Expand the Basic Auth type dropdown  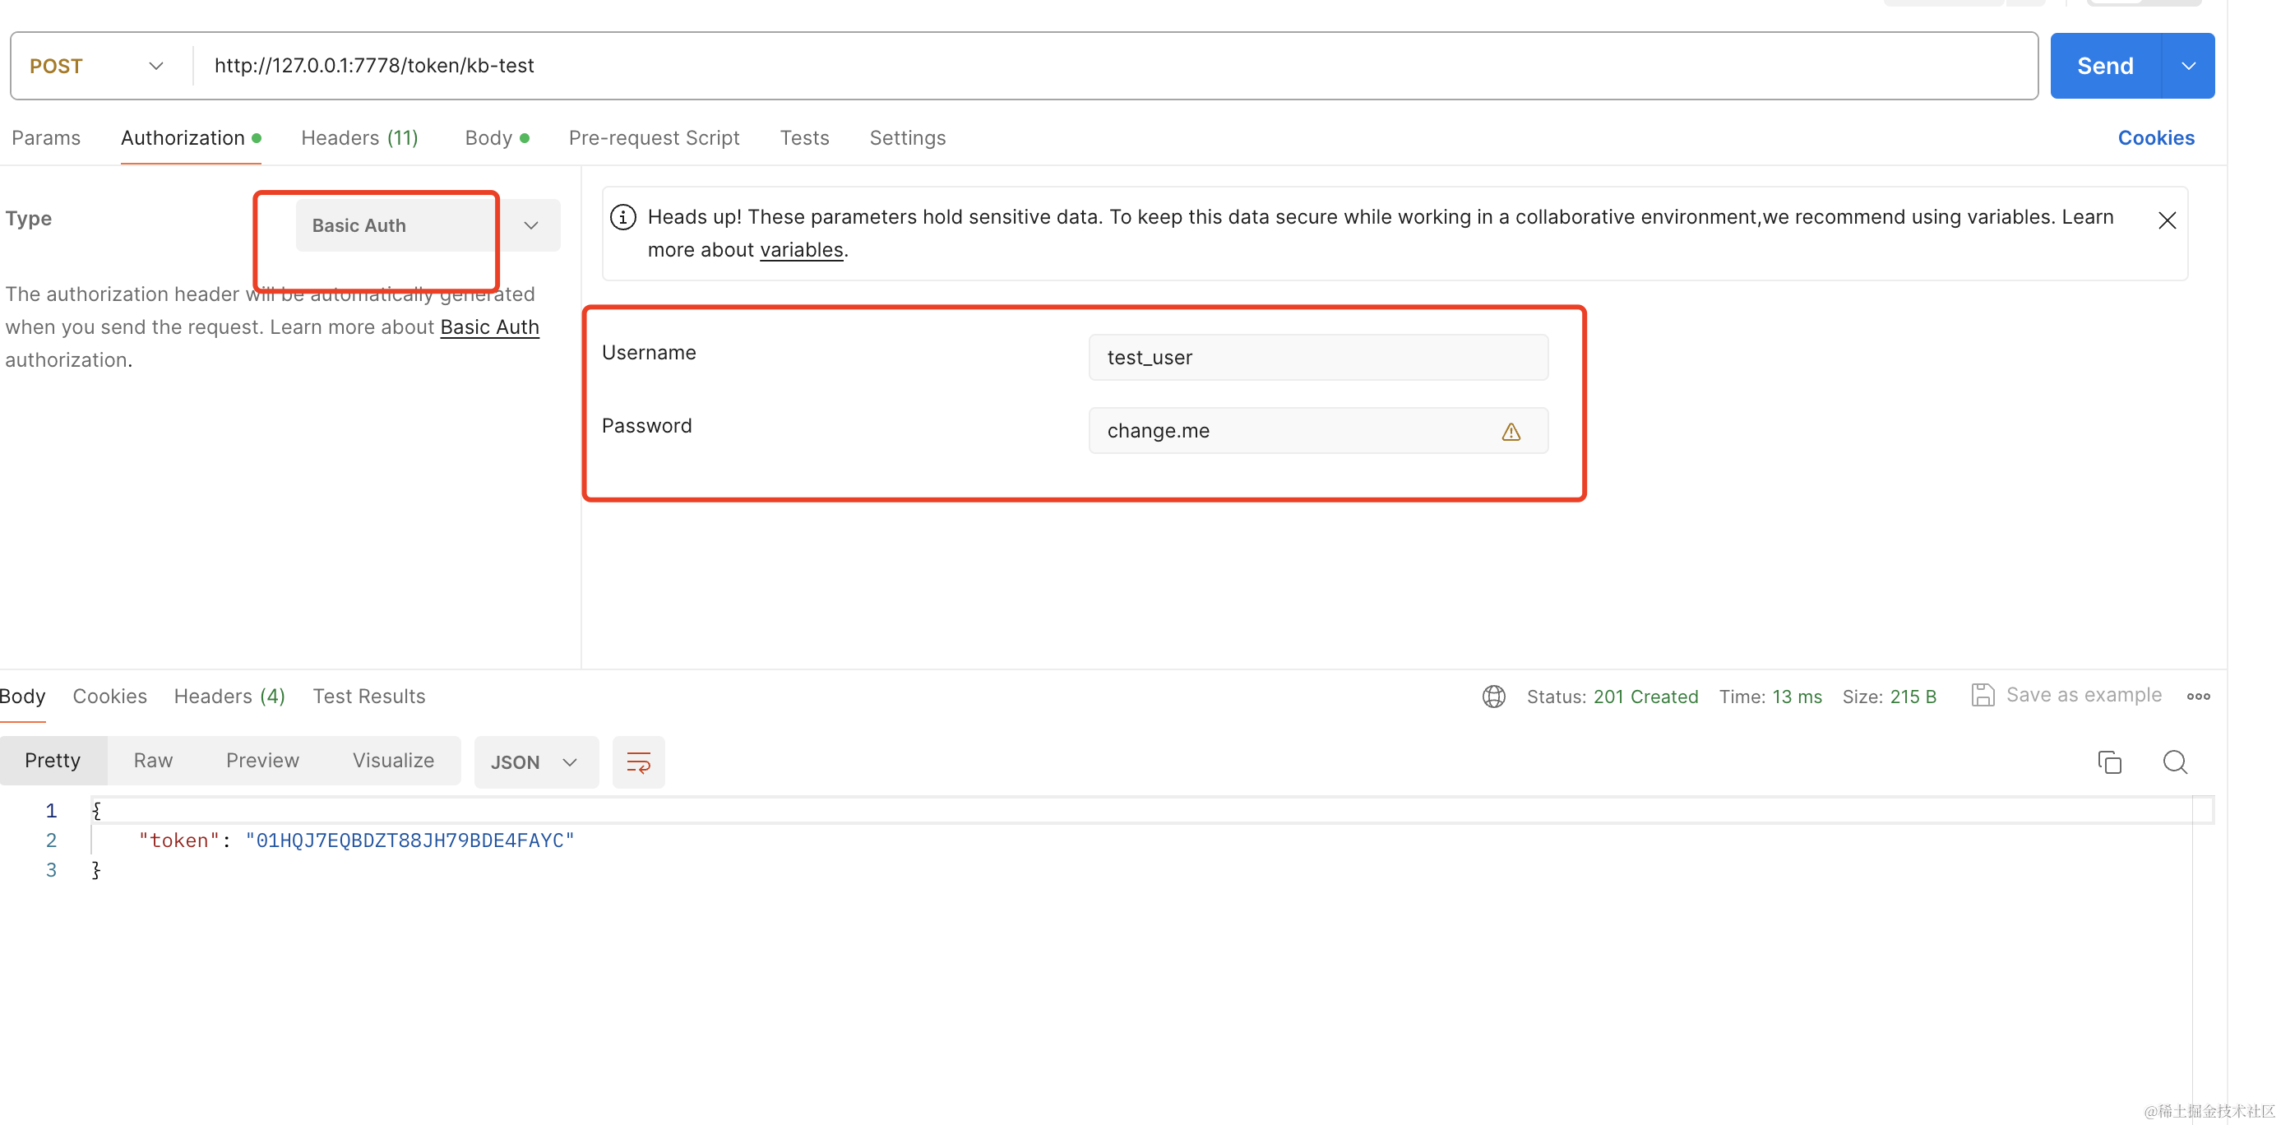point(530,225)
